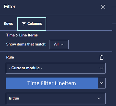This screenshot has height=106, width=116.
Task: Click Line Items in the breadcrumb
Action: (x=28, y=35)
